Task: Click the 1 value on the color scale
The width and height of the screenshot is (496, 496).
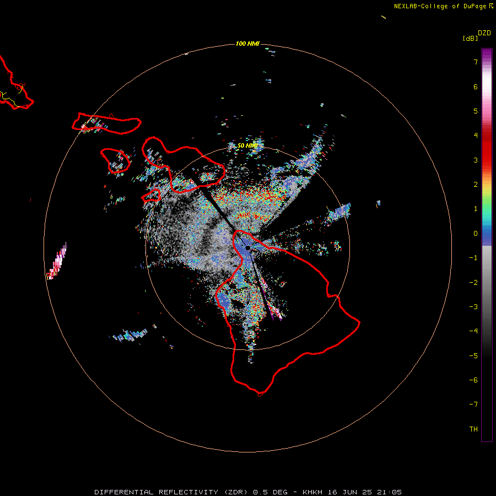Action: 476,209
